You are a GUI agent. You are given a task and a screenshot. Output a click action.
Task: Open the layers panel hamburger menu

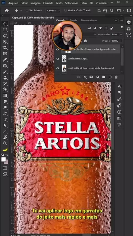(122, 20)
